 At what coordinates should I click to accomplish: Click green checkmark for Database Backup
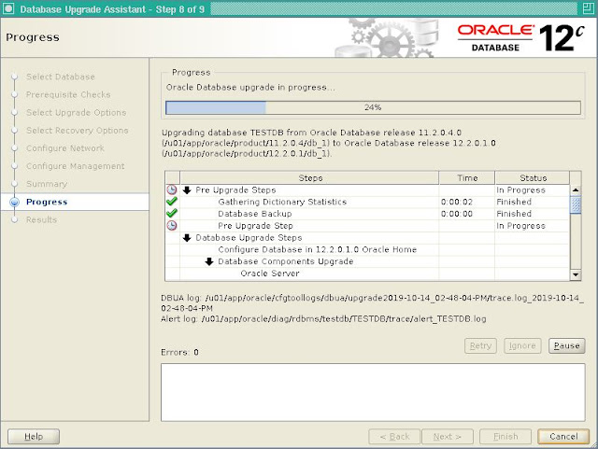click(172, 213)
